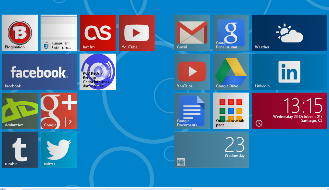
Task: Launch the last.fm tile
Action: (98, 33)
